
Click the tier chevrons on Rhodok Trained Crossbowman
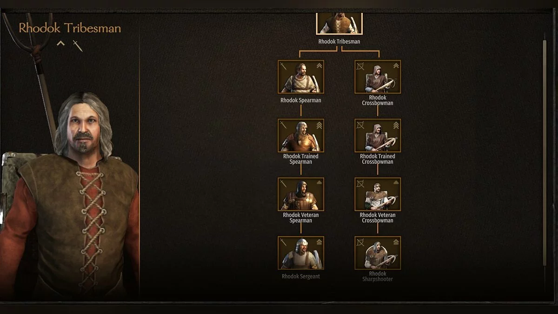(x=396, y=125)
